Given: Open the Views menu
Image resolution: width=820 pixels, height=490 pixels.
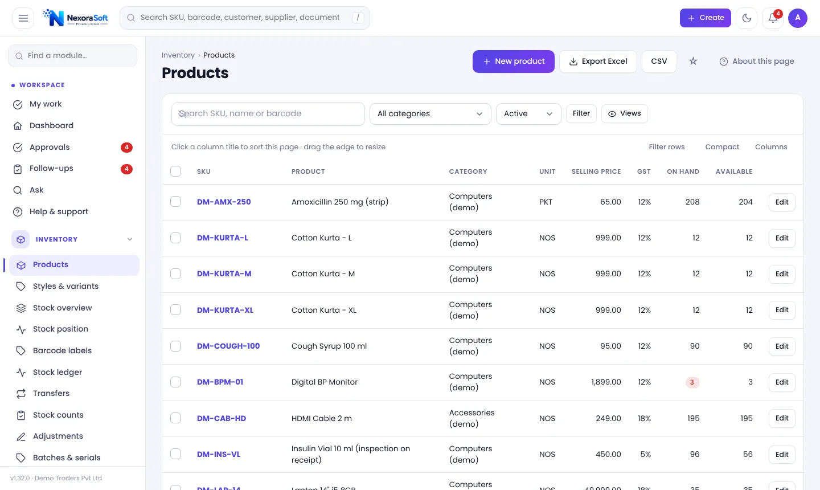Looking at the screenshot, I should (624, 113).
